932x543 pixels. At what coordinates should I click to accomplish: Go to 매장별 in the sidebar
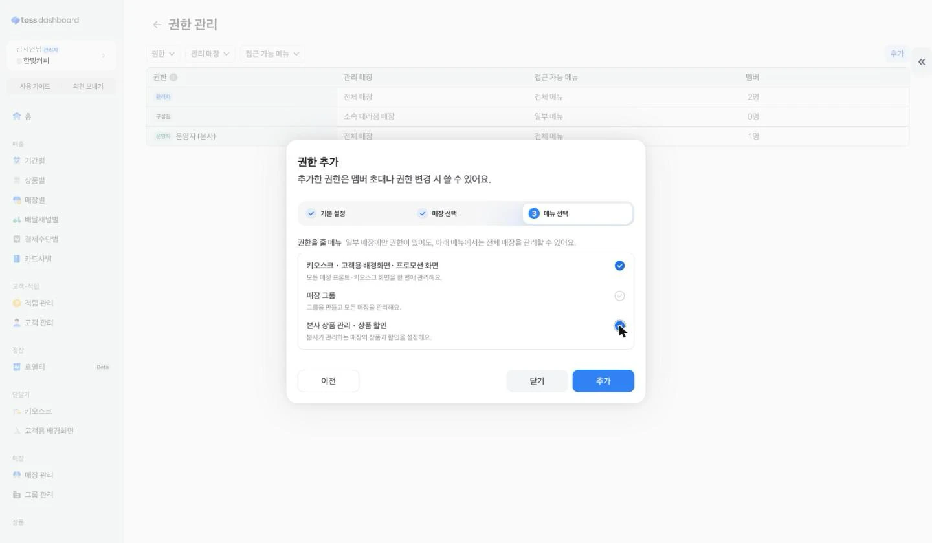[x=61, y=200]
